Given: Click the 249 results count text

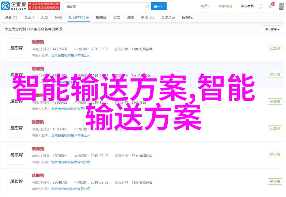Looking at the screenshot, I should [x=30, y=29].
